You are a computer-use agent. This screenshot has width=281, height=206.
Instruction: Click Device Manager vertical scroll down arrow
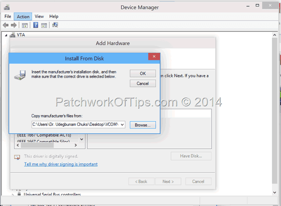(274, 192)
